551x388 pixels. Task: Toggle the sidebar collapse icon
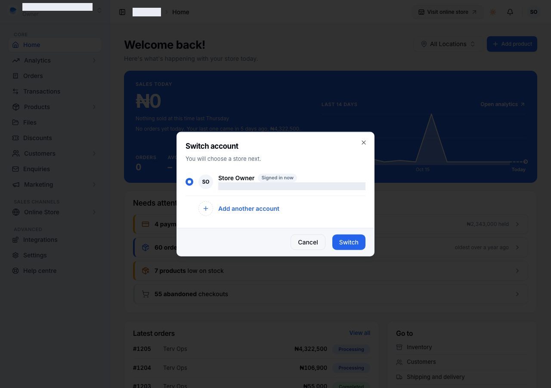coord(122,12)
